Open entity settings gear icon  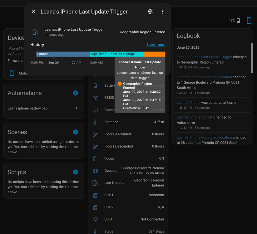click(x=150, y=12)
